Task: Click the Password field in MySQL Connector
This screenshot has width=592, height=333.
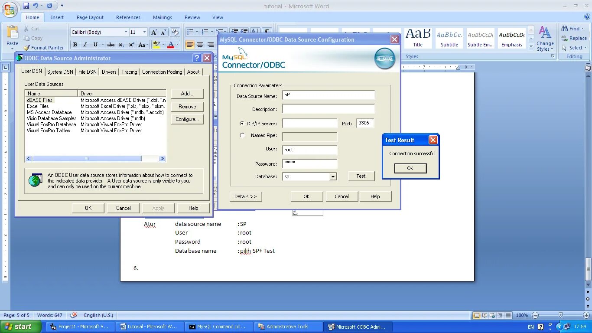Action: (x=310, y=164)
